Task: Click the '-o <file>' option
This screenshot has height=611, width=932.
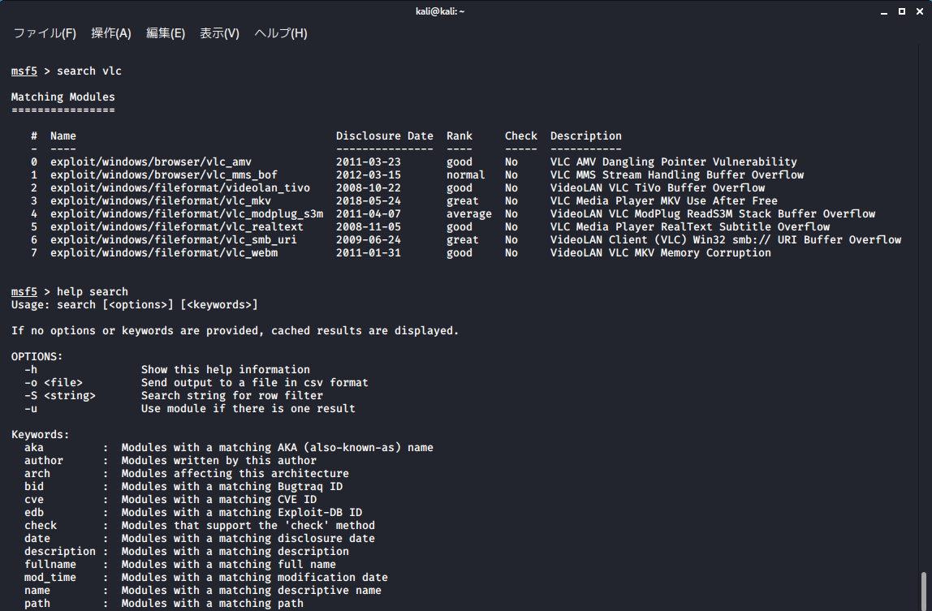Action: click(54, 383)
